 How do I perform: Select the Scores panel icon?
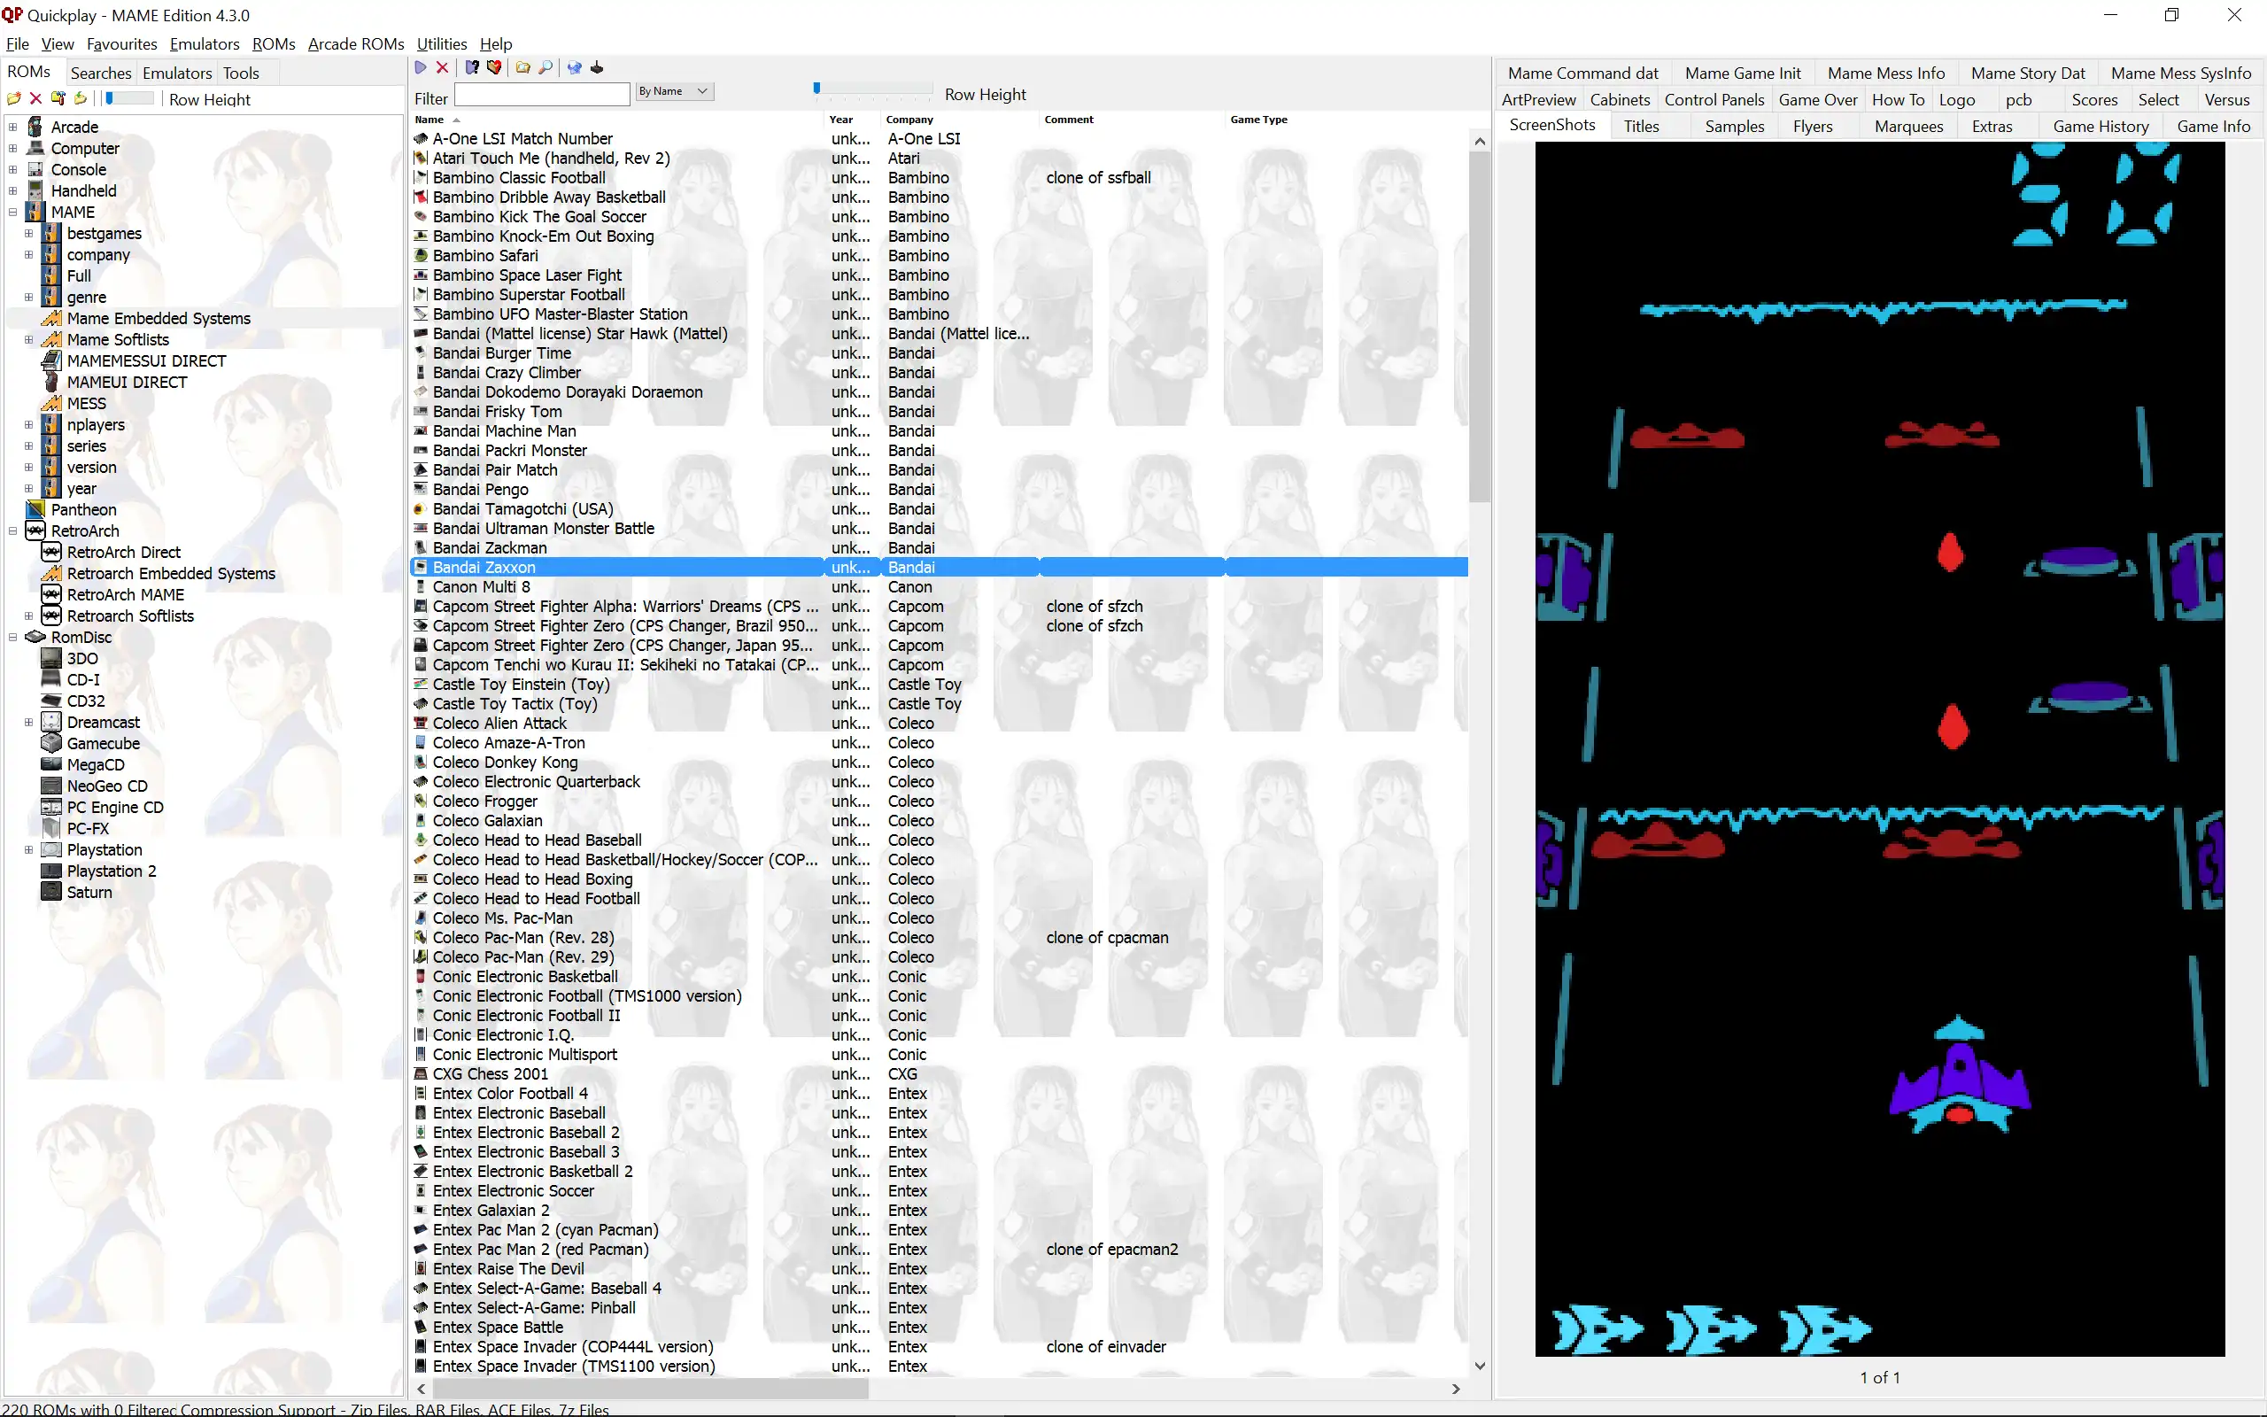click(x=2094, y=99)
